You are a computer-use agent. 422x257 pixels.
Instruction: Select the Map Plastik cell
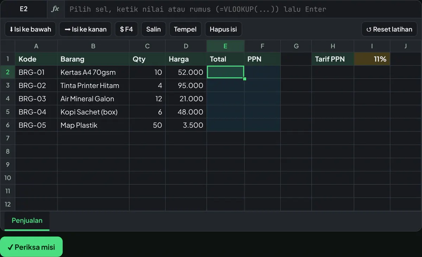coord(93,125)
